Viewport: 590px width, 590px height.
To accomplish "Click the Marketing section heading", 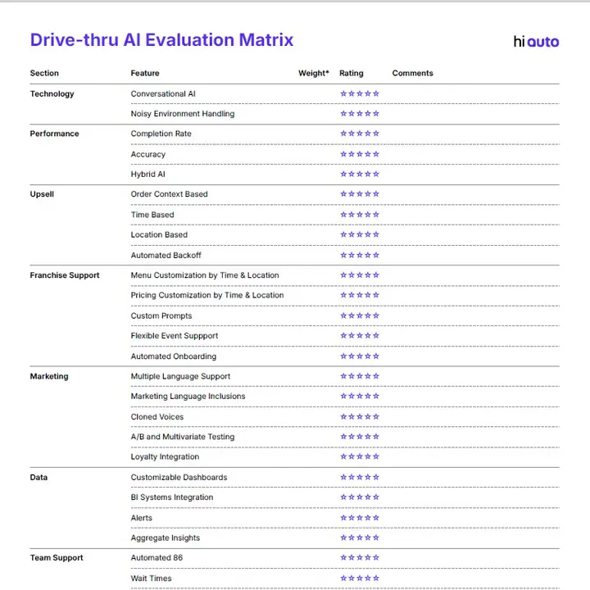I will click(49, 376).
